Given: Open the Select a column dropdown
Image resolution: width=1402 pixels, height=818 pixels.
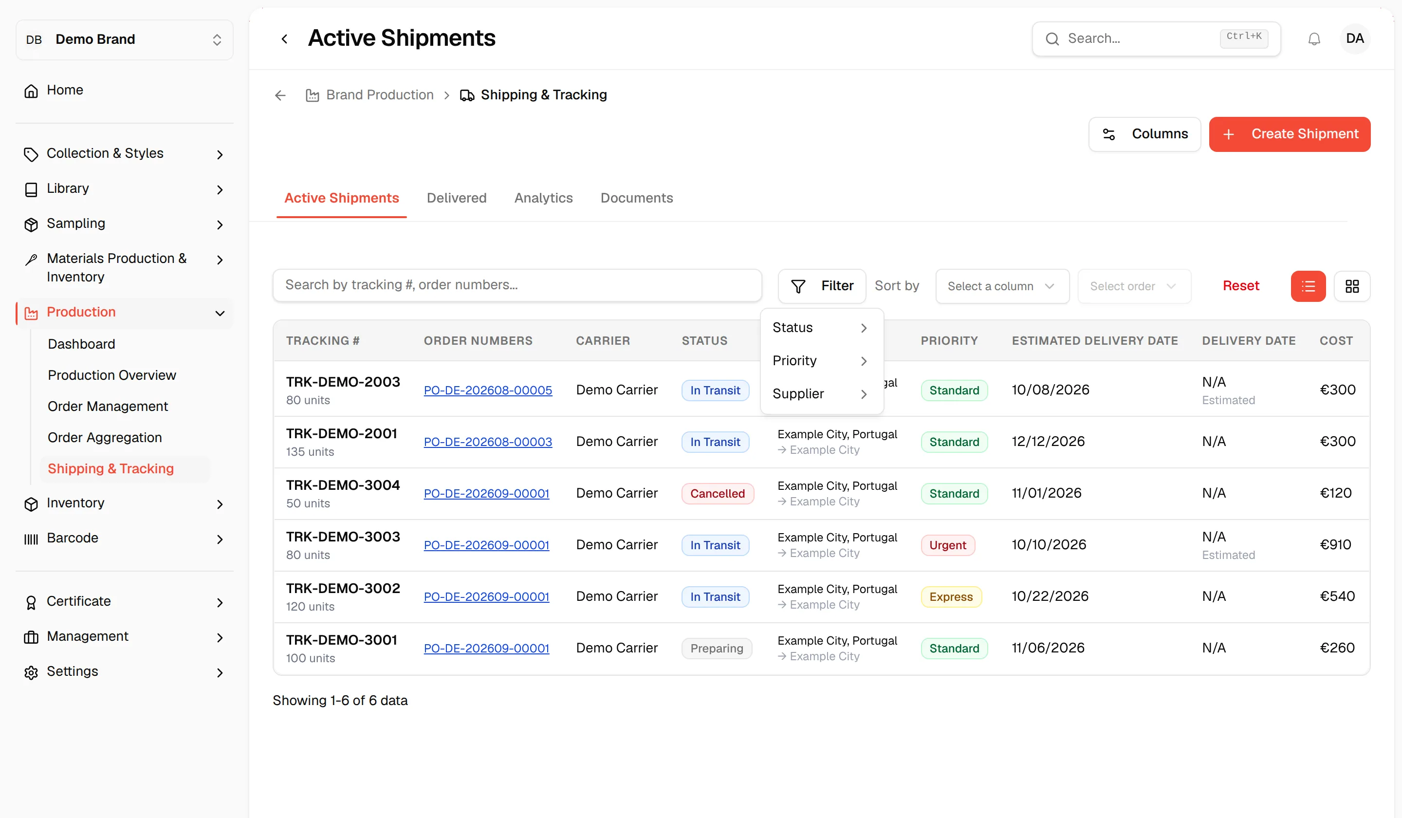Looking at the screenshot, I should [1002, 286].
